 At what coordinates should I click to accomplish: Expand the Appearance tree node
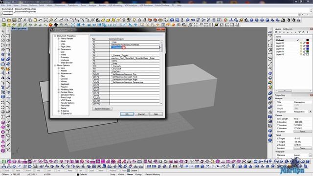pos(59,73)
